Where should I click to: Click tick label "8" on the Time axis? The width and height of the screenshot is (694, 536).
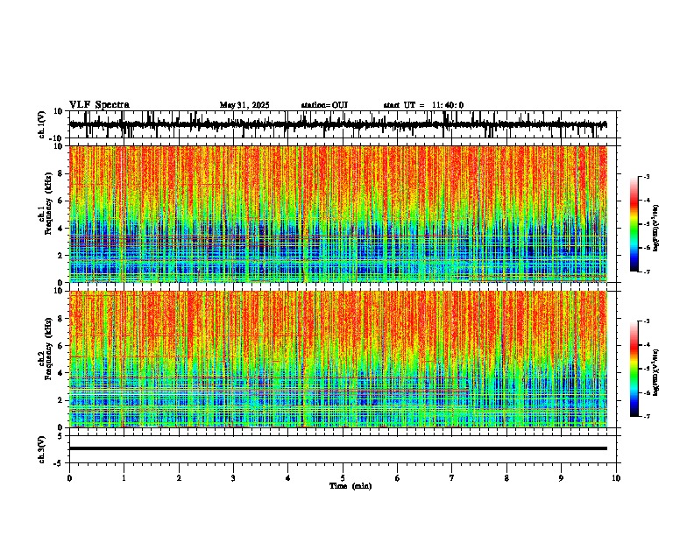(x=506, y=478)
